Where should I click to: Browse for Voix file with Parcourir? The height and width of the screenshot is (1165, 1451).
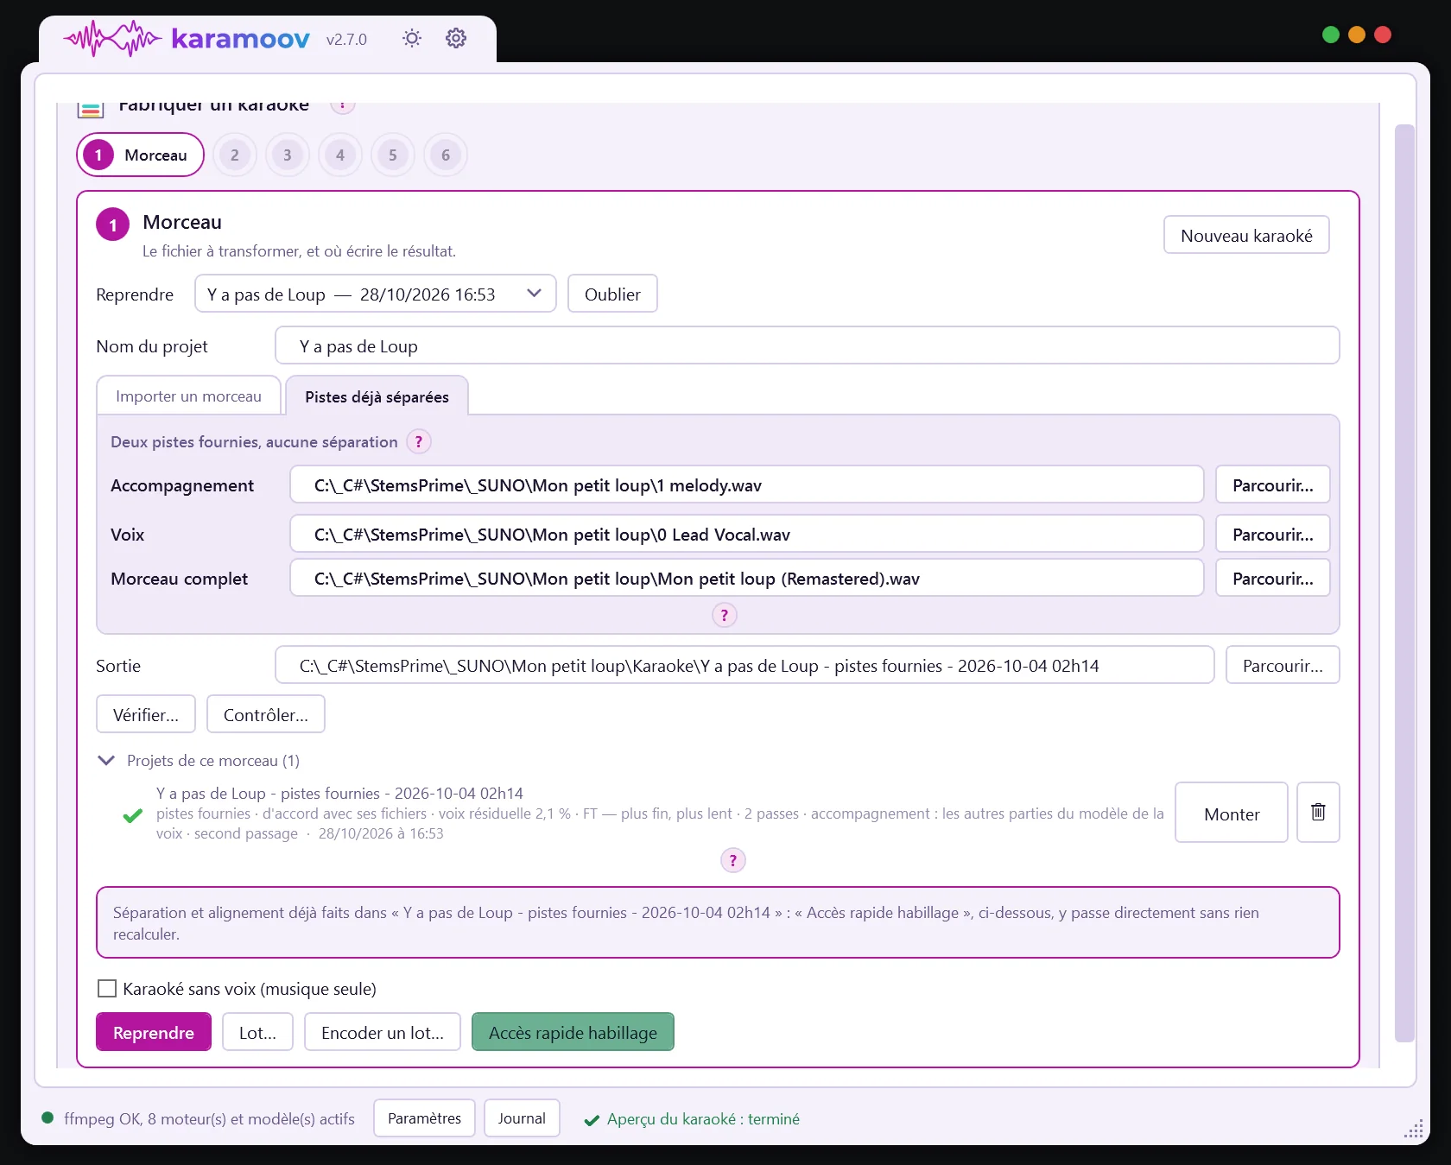pos(1272,534)
